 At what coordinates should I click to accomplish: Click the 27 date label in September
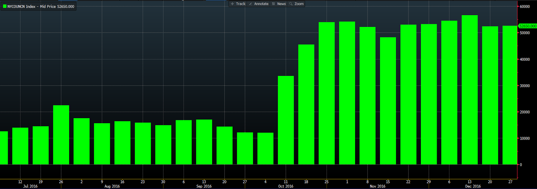point(245,182)
